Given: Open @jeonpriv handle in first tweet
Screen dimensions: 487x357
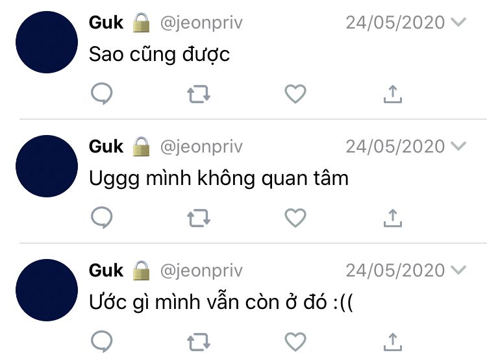Looking at the screenshot, I should click(x=201, y=23).
